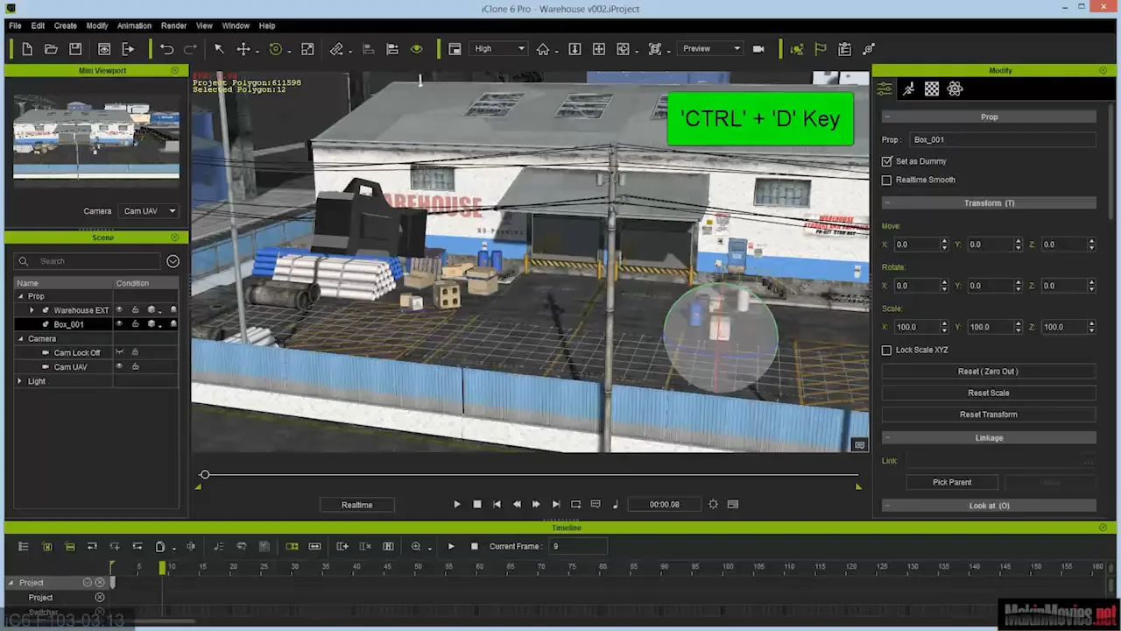Open the Modify menu
The height and width of the screenshot is (631, 1121).
(x=96, y=25)
